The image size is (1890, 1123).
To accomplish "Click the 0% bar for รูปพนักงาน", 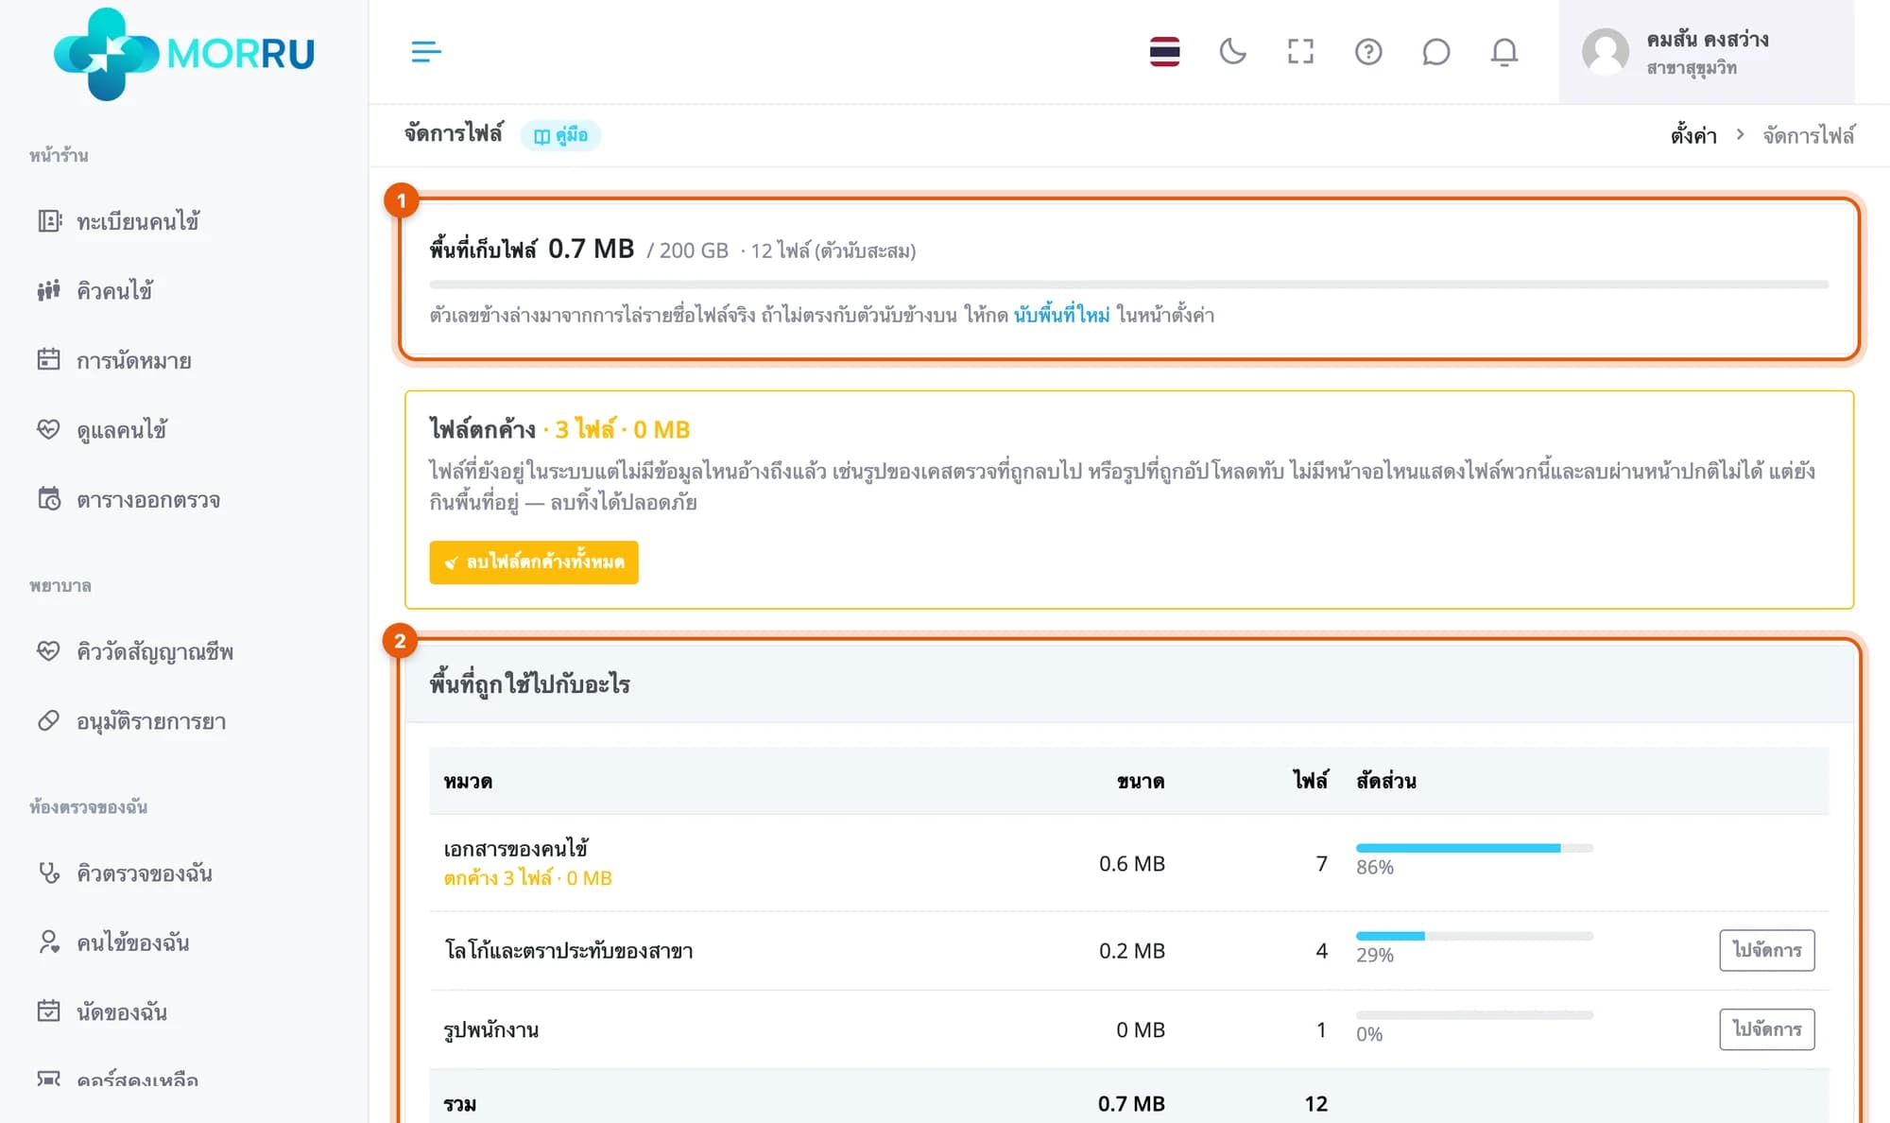I will click(x=1474, y=1015).
